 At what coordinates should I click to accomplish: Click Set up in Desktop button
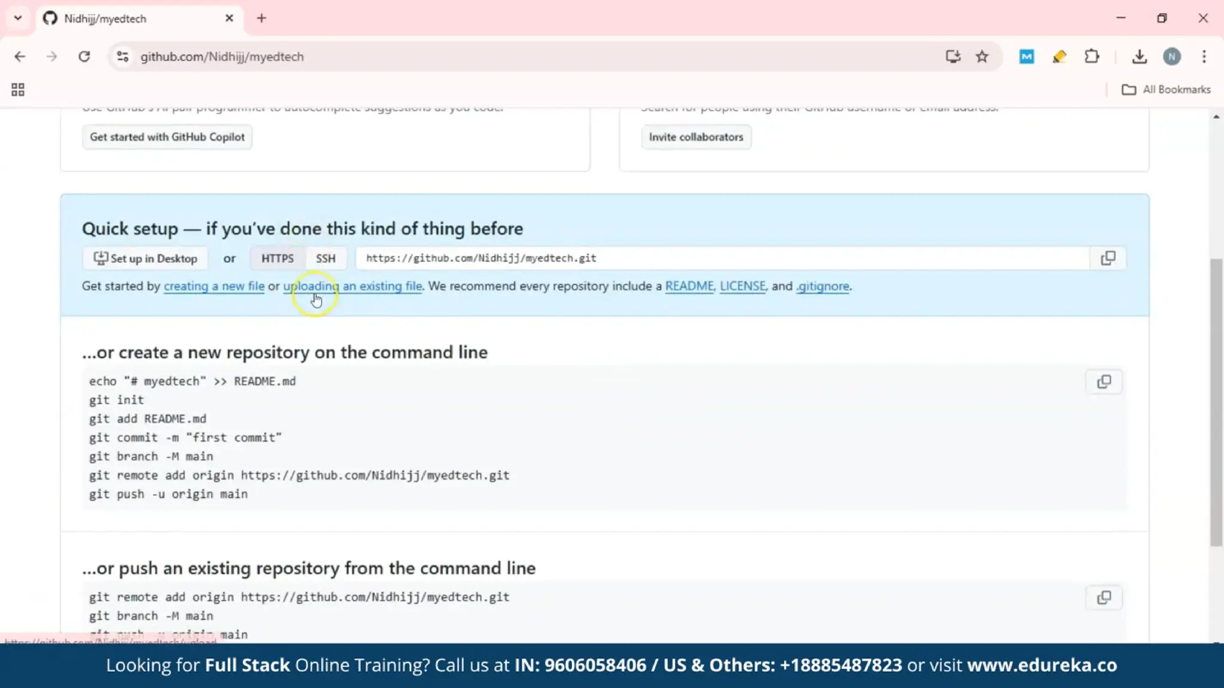[x=145, y=258]
